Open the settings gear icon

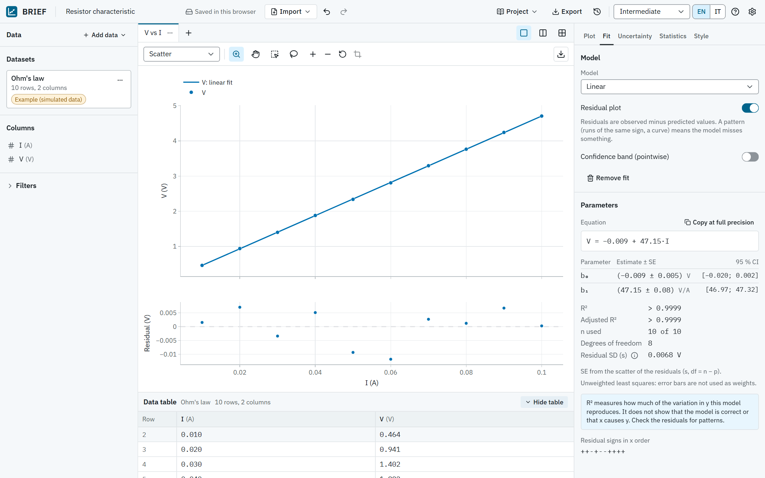pos(752,12)
